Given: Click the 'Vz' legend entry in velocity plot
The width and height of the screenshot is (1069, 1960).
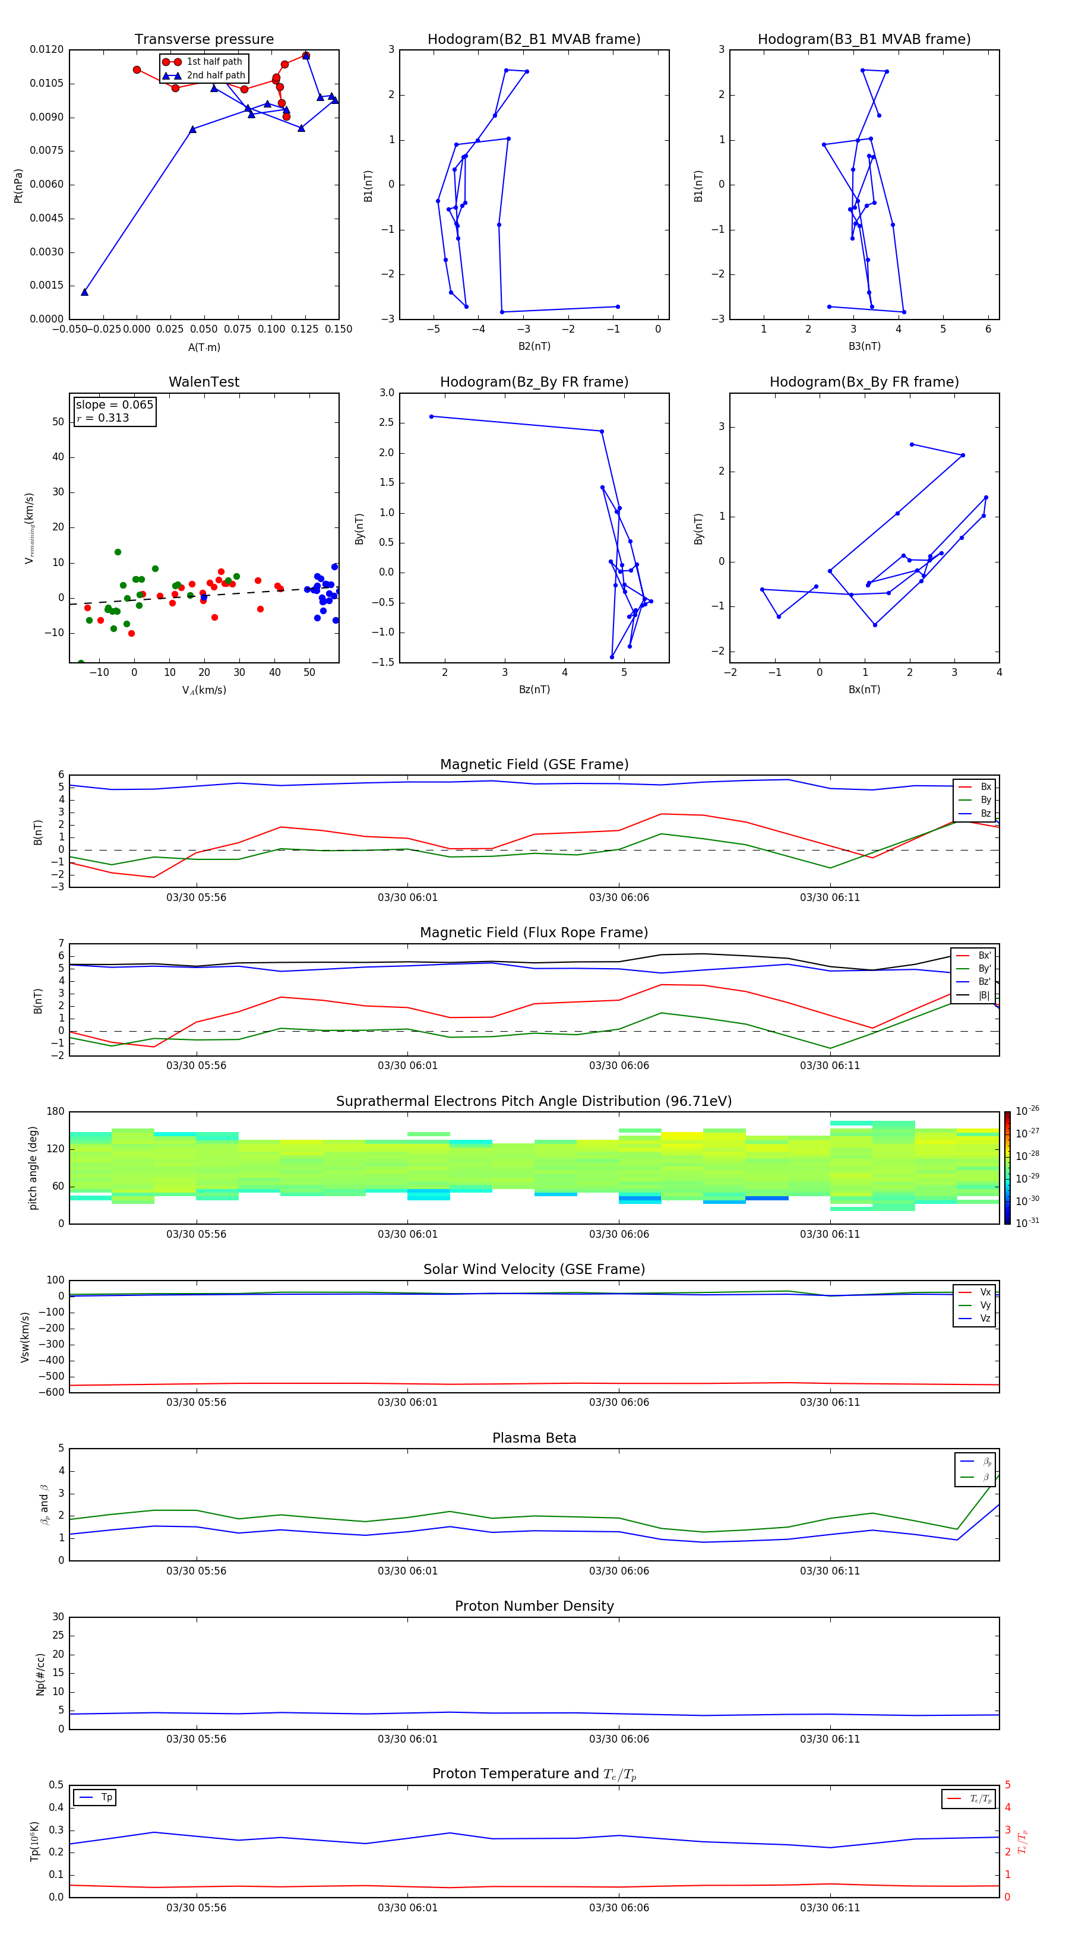Looking at the screenshot, I should (x=975, y=1319).
